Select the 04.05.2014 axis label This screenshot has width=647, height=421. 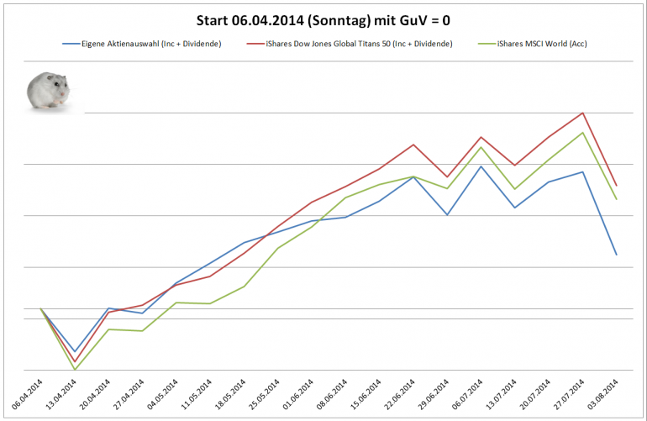tap(162, 394)
